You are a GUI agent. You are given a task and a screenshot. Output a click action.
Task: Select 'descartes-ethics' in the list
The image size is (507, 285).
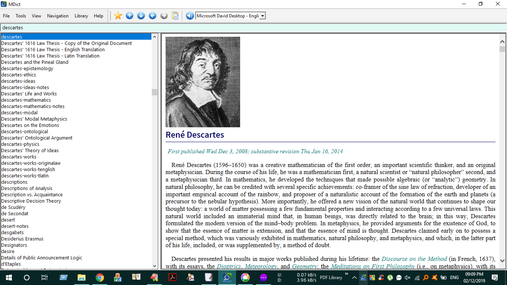[19, 75]
